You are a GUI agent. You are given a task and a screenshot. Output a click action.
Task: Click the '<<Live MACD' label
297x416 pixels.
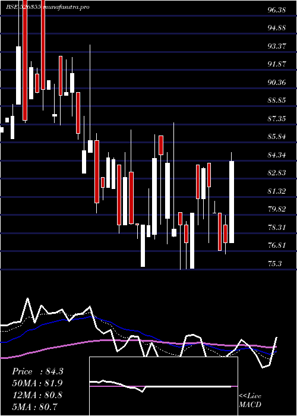pos(250,401)
